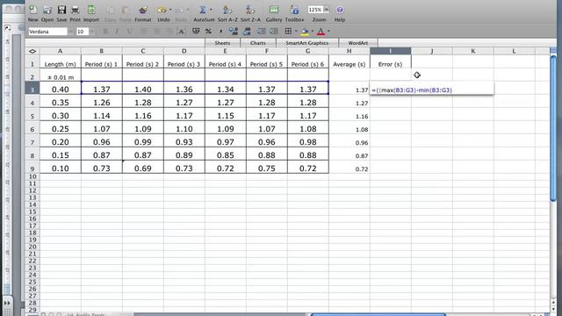This screenshot has height=316, width=562.
Task: Open the fill color dropdown arrow
Action: [x=313, y=32]
